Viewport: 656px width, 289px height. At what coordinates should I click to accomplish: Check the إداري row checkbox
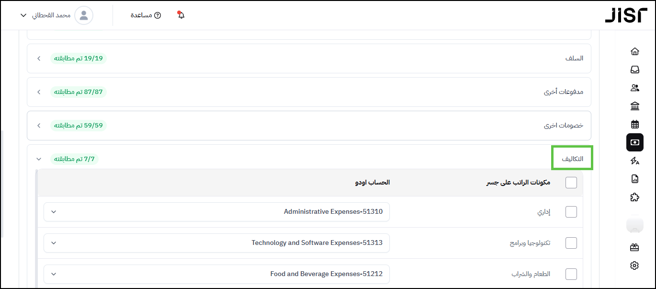click(571, 212)
